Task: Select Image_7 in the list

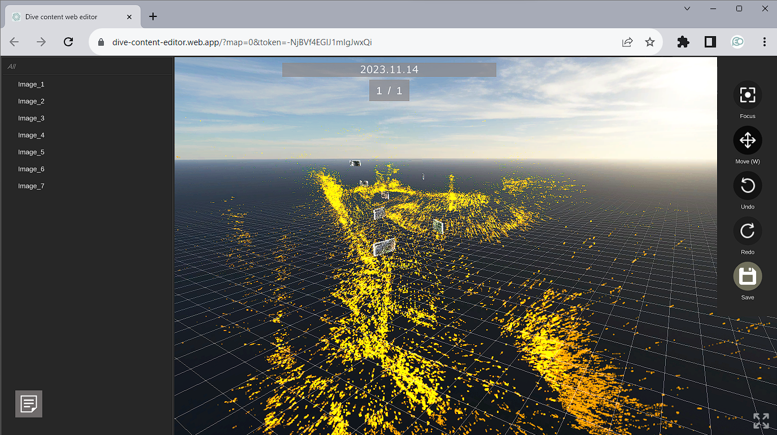Action: (x=31, y=186)
